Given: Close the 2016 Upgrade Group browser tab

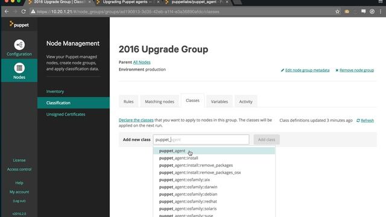Looking at the screenshot, I should [89, 2].
